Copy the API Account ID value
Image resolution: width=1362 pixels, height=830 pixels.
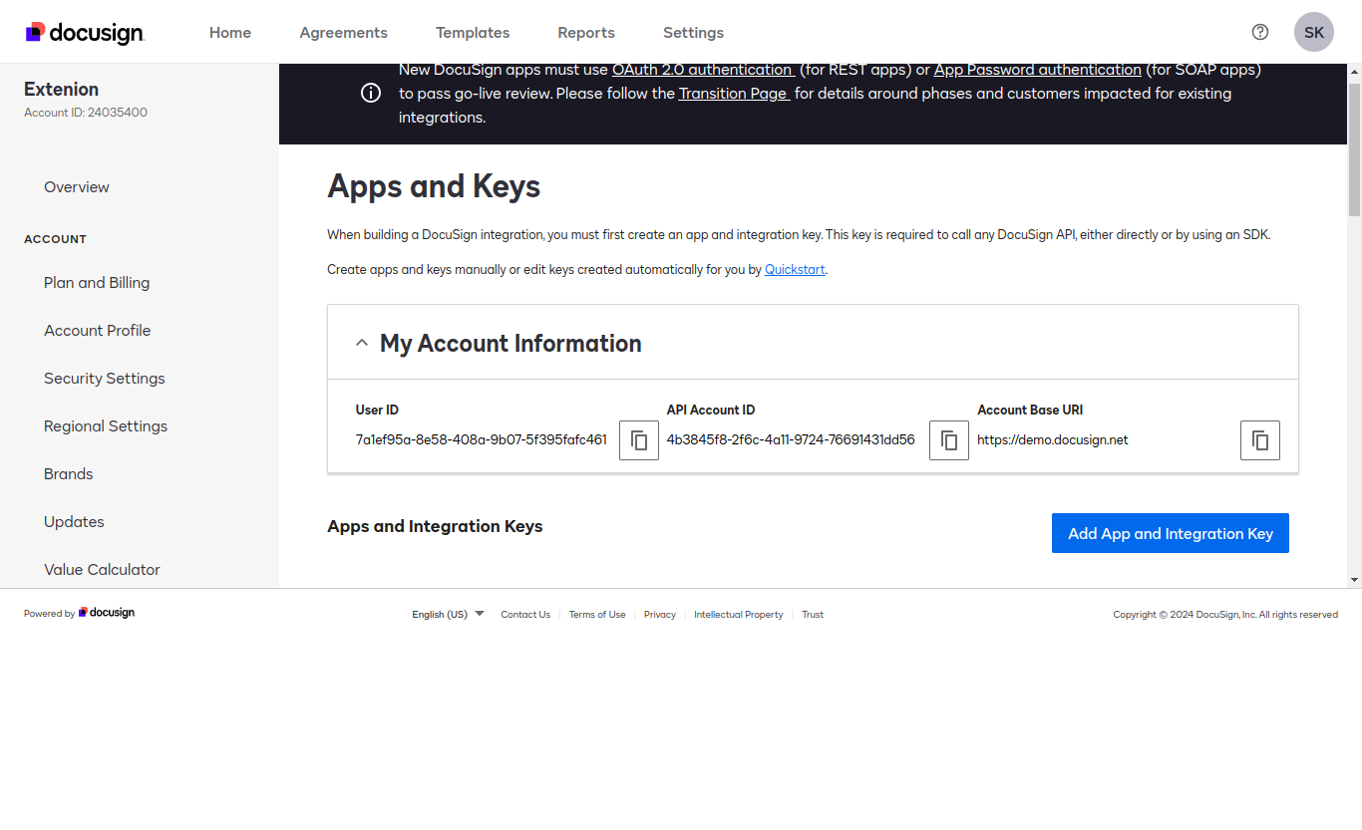coord(949,440)
